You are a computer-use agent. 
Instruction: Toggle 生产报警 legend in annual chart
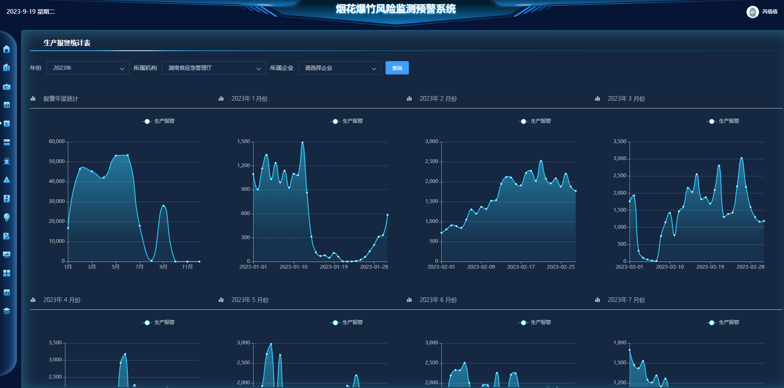click(158, 121)
